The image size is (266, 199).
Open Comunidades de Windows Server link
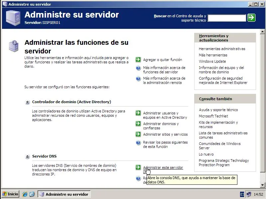click(219, 146)
